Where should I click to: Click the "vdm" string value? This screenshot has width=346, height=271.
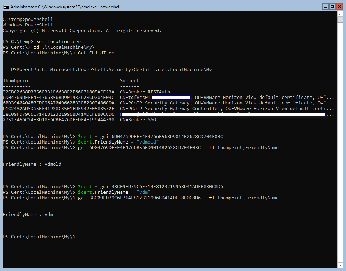(x=144, y=192)
